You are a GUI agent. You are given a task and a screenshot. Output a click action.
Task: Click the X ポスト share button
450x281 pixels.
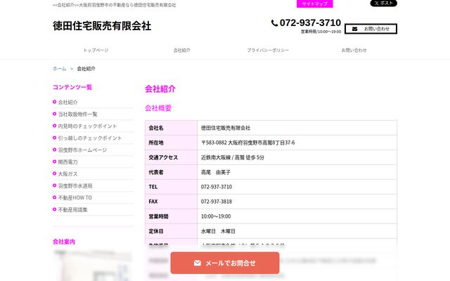coord(384,3)
